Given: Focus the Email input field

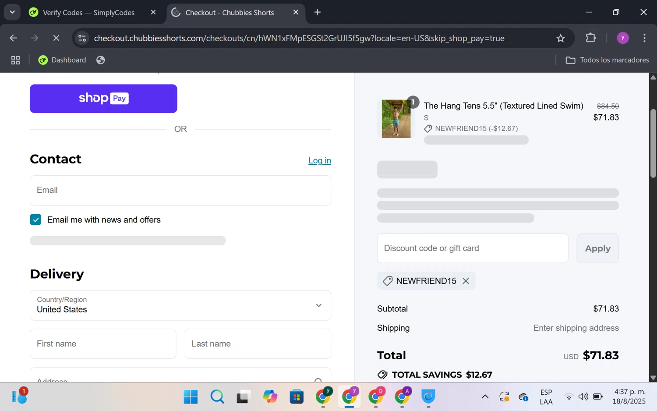Looking at the screenshot, I should coord(180,190).
